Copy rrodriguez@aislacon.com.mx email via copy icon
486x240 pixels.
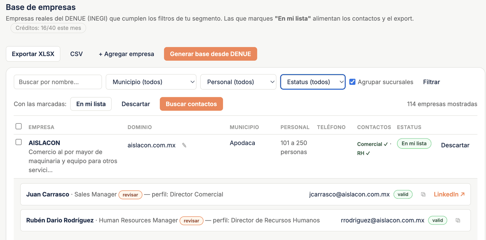[458, 220]
